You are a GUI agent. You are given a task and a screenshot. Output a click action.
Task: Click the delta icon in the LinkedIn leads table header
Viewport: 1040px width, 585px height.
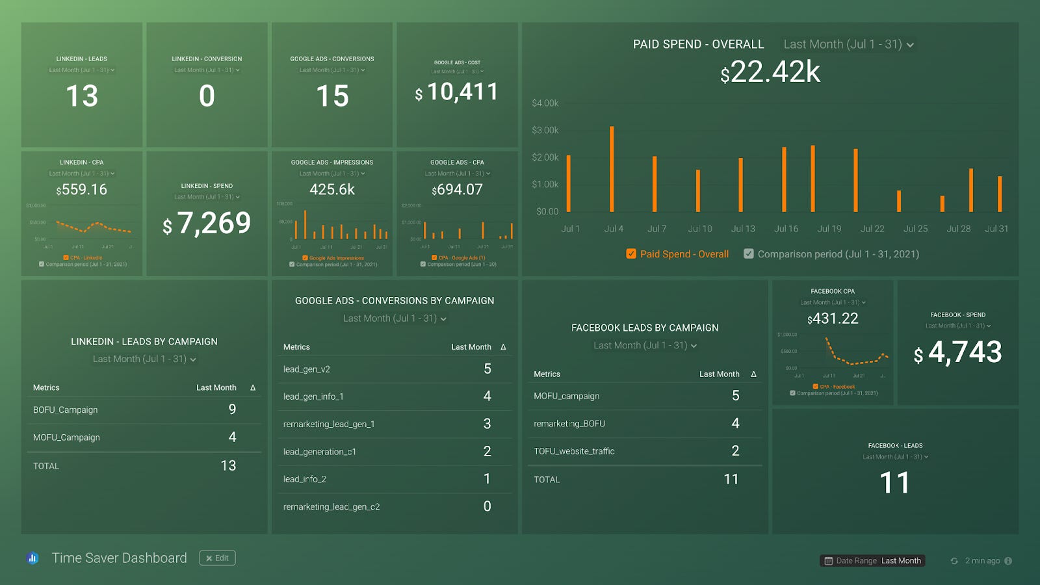coord(253,387)
